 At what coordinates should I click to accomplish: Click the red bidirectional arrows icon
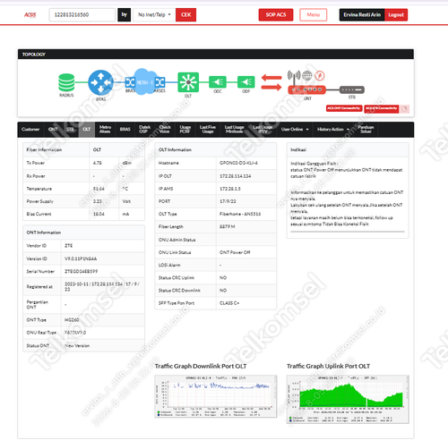271,82
